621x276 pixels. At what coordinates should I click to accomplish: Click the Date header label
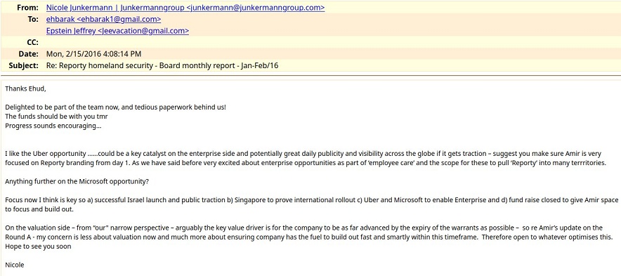coord(29,54)
